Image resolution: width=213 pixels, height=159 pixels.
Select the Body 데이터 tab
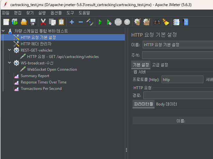click(x=167, y=104)
